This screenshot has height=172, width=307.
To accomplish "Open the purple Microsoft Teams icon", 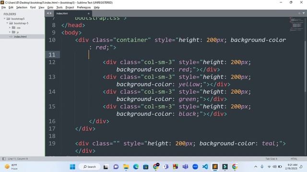I will 185,167.
